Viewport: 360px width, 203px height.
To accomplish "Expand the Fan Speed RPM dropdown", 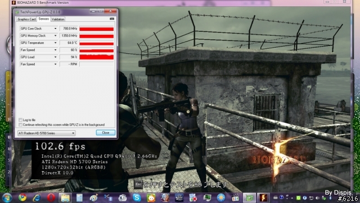I will 55,64.
